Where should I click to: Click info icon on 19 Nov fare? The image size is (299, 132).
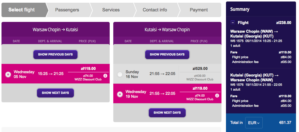pos(217,96)
